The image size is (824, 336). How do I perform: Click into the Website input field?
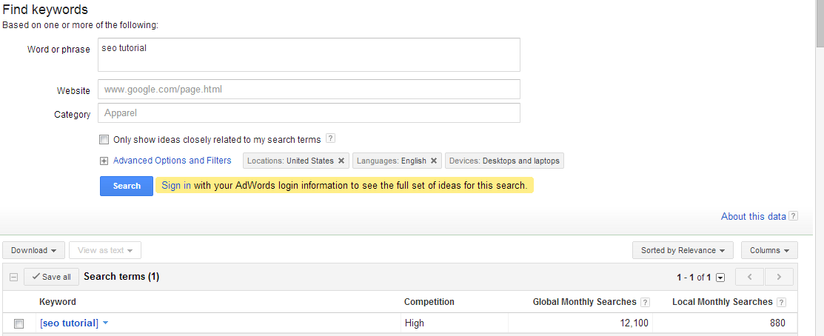(309, 90)
